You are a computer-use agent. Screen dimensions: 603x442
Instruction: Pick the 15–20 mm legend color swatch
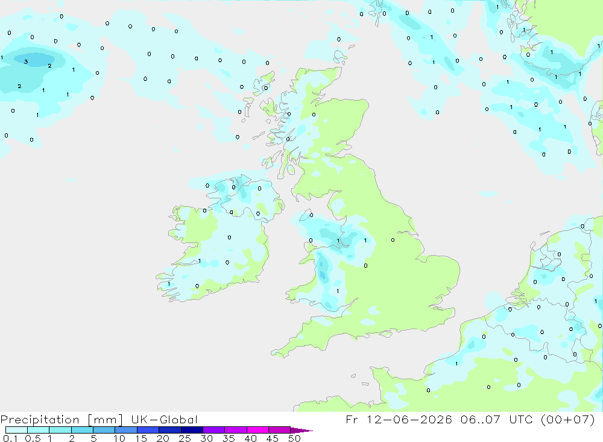click(x=148, y=430)
